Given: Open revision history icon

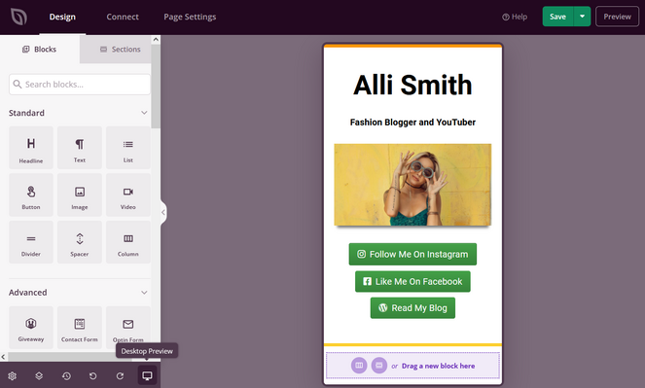Looking at the screenshot, I should pos(66,375).
